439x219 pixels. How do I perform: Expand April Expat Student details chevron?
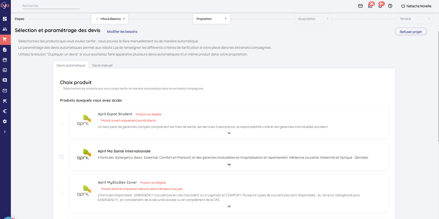pos(229,133)
